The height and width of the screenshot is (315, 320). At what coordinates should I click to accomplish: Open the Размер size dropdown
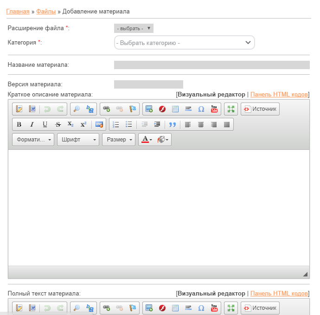click(x=118, y=140)
